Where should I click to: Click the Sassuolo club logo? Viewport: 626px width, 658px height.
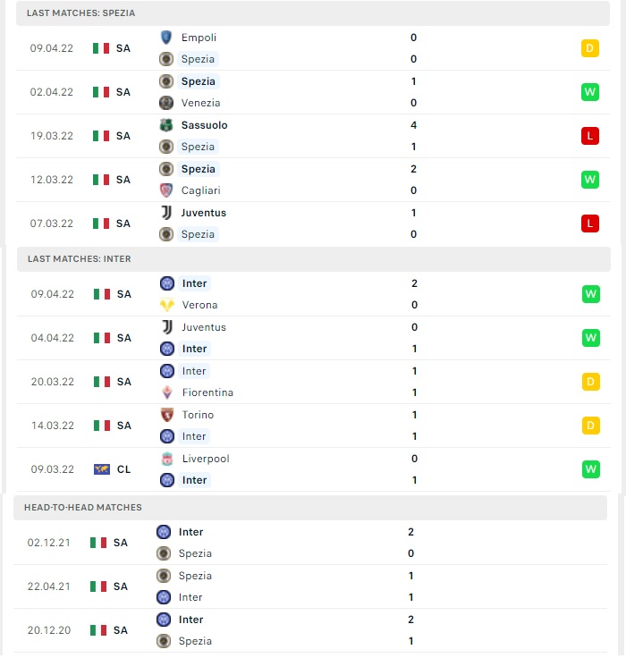[166, 125]
